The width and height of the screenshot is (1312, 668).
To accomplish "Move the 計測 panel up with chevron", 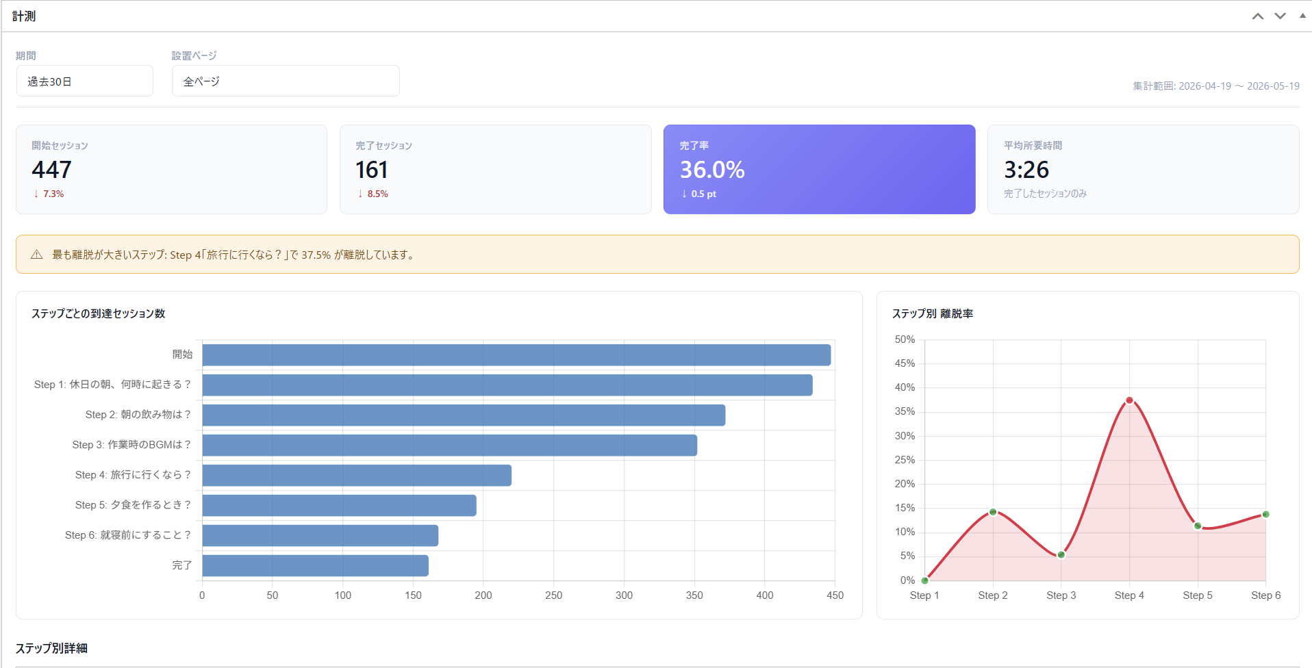I will coord(1258,16).
